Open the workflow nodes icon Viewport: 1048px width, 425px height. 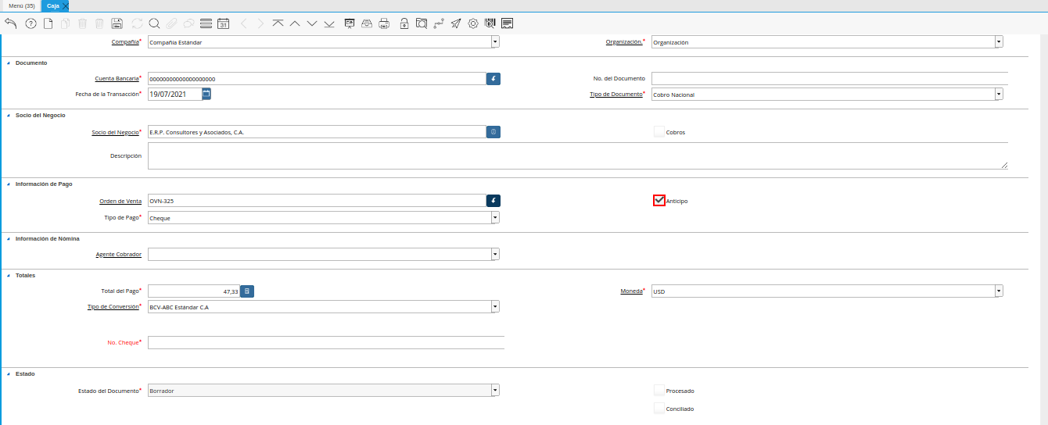[439, 23]
